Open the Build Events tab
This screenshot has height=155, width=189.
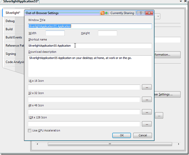pos(14,37)
